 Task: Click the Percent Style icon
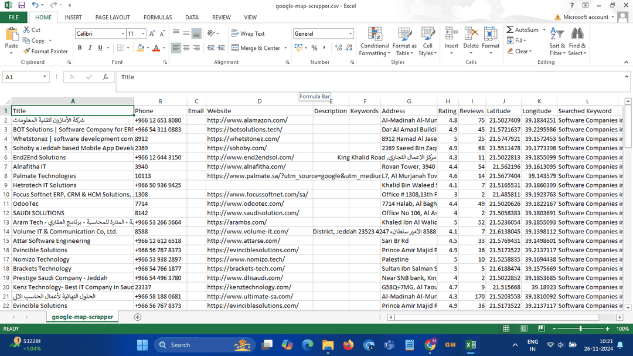pos(314,48)
